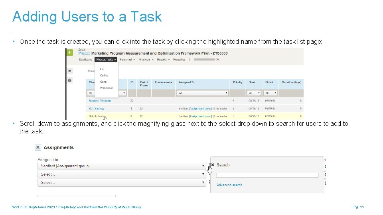
Task: Click Assignment group link in Strategy row
Action: coord(201,108)
